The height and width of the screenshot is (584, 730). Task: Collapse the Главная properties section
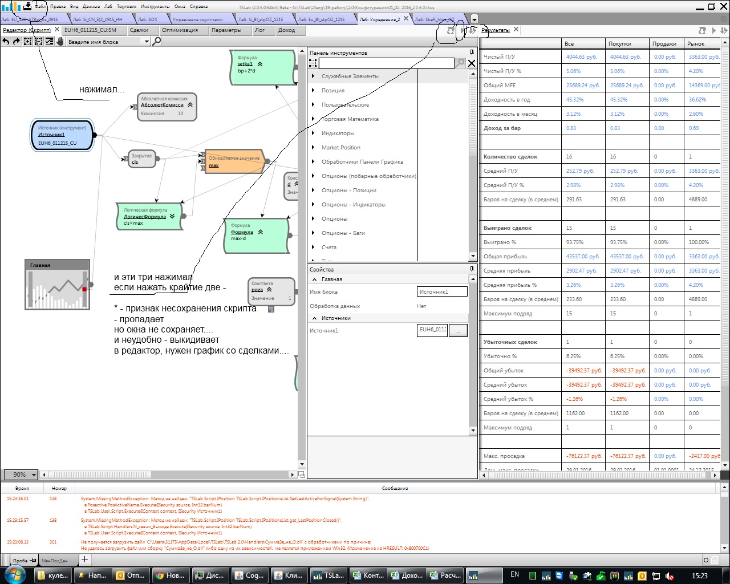(314, 279)
